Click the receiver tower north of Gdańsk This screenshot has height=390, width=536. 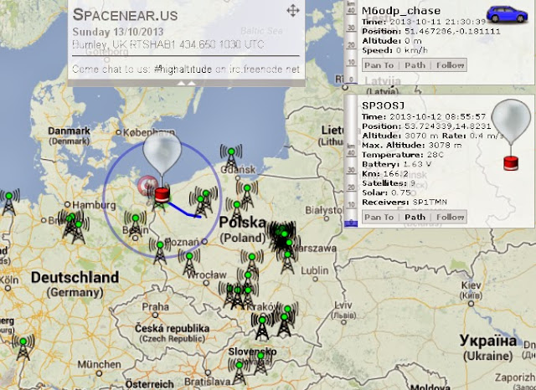pyautogui.click(x=231, y=158)
